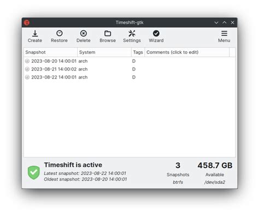Click the Create snapshot toolbar icon
259x214 pixels.
pyautogui.click(x=35, y=33)
